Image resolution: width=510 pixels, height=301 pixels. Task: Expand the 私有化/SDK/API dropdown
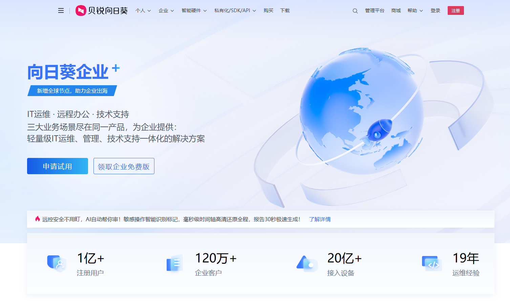(x=235, y=10)
